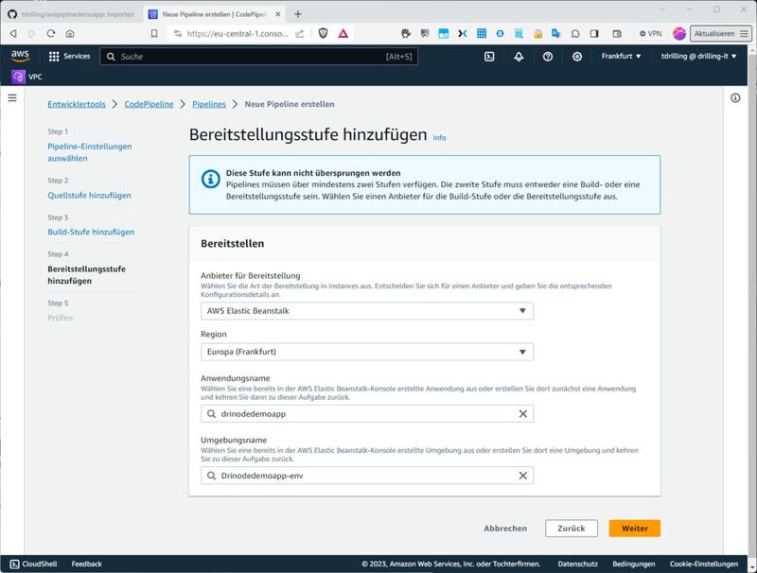Go back in browser history
This screenshot has width=757, height=573.
click(13, 33)
